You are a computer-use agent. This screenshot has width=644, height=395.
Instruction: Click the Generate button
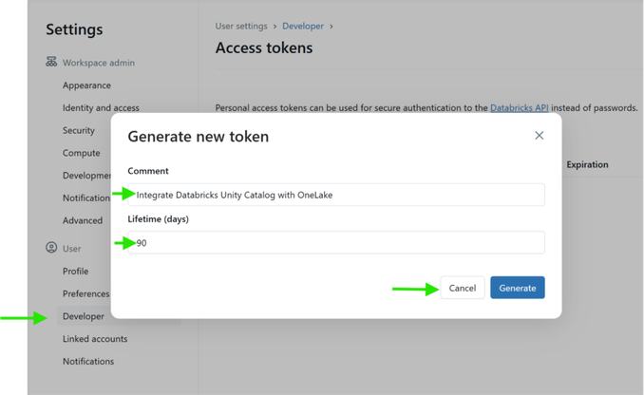[518, 288]
